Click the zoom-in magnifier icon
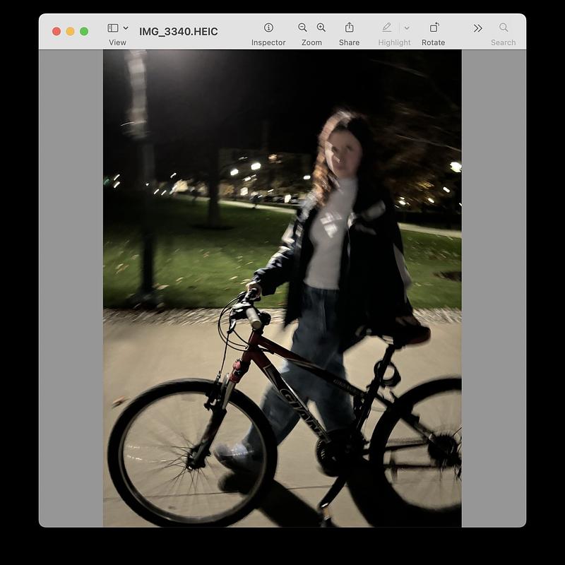565x565 pixels. (x=321, y=28)
